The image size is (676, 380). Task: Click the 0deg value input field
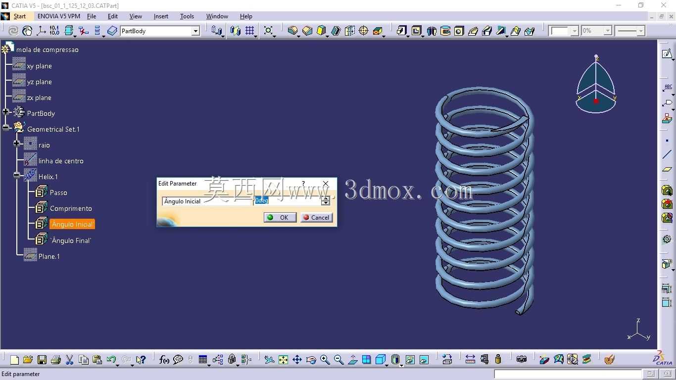(x=288, y=201)
